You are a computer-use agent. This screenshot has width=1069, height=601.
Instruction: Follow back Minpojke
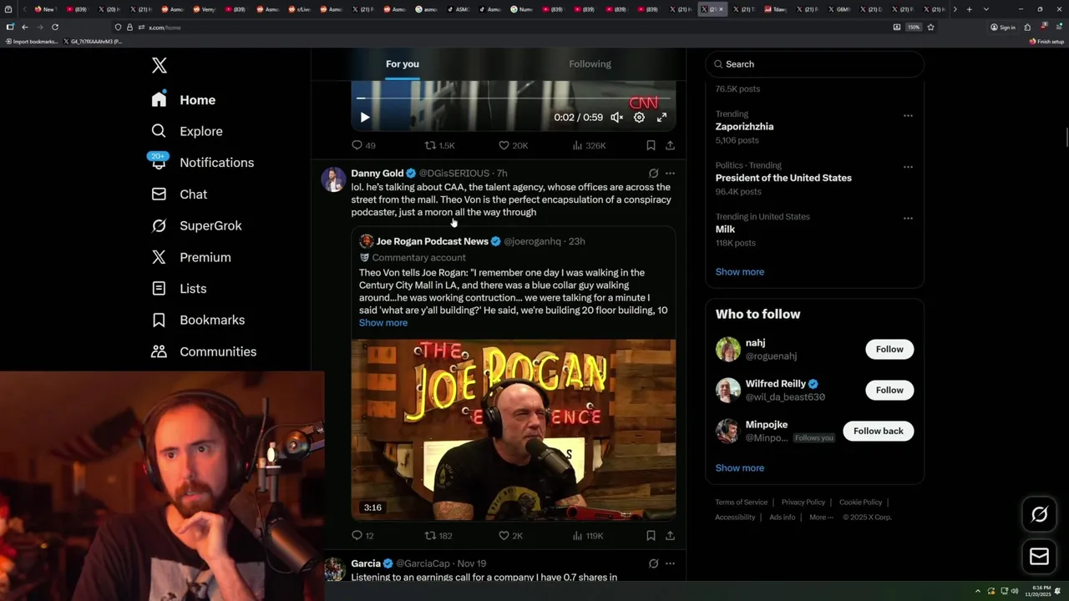(x=879, y=431)
